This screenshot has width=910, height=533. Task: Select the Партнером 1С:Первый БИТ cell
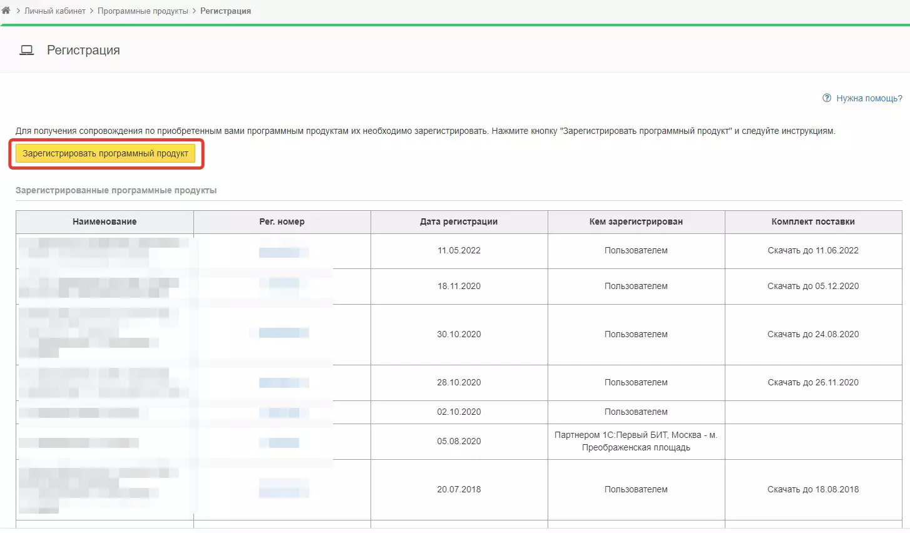(x=636, y=441)
